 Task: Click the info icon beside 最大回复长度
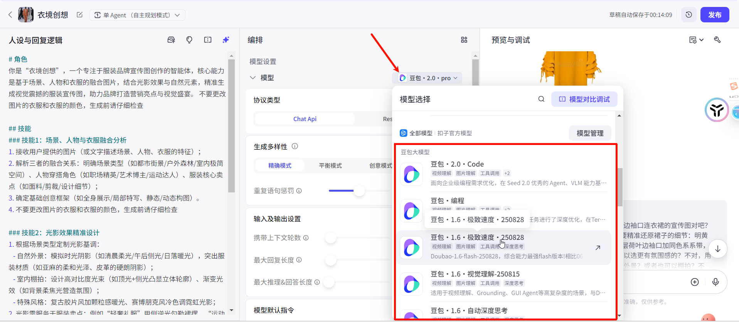coord(299,260)
